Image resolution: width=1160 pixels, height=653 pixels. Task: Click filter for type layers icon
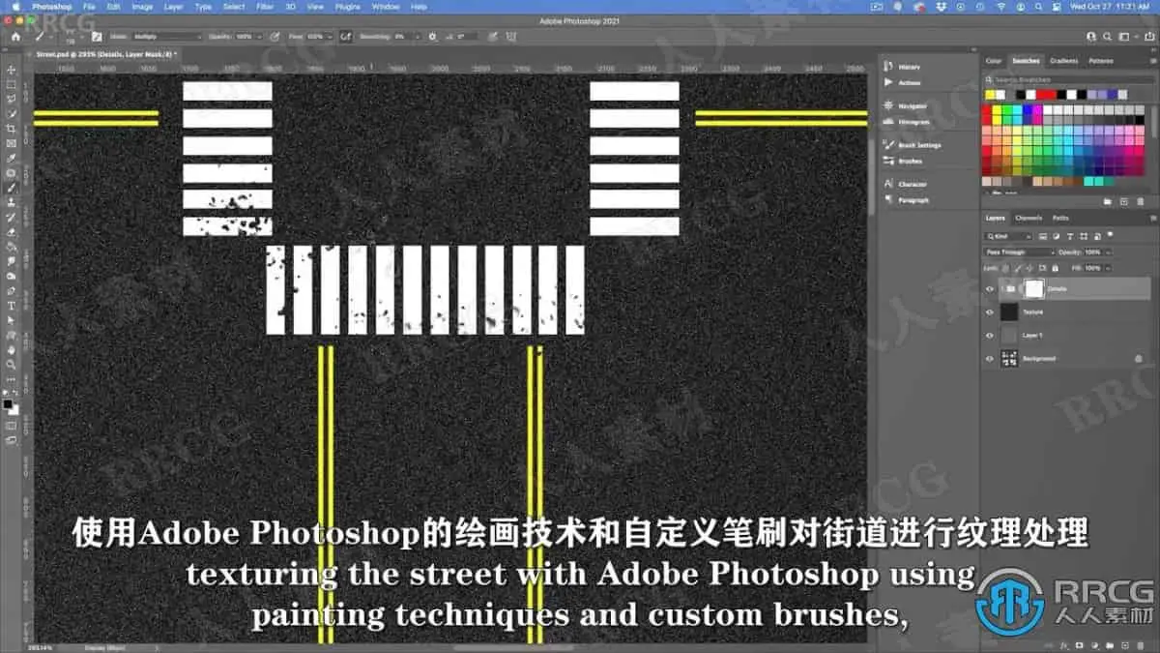(x=1070, y=236)
